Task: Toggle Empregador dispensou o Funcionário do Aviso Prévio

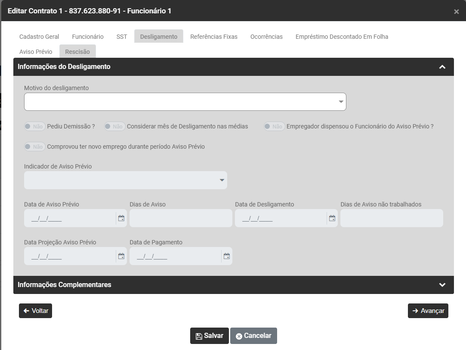Action: click(274, 126)
